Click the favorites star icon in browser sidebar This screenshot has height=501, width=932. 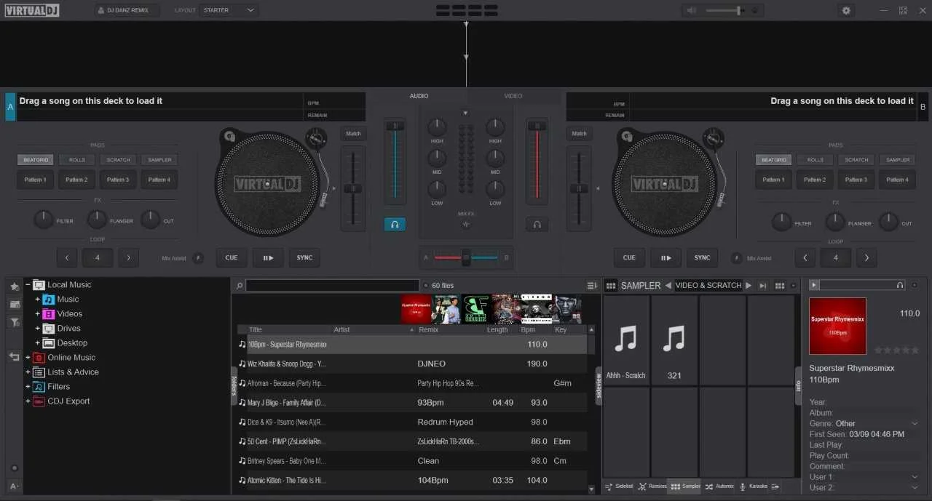pos(15,286)
